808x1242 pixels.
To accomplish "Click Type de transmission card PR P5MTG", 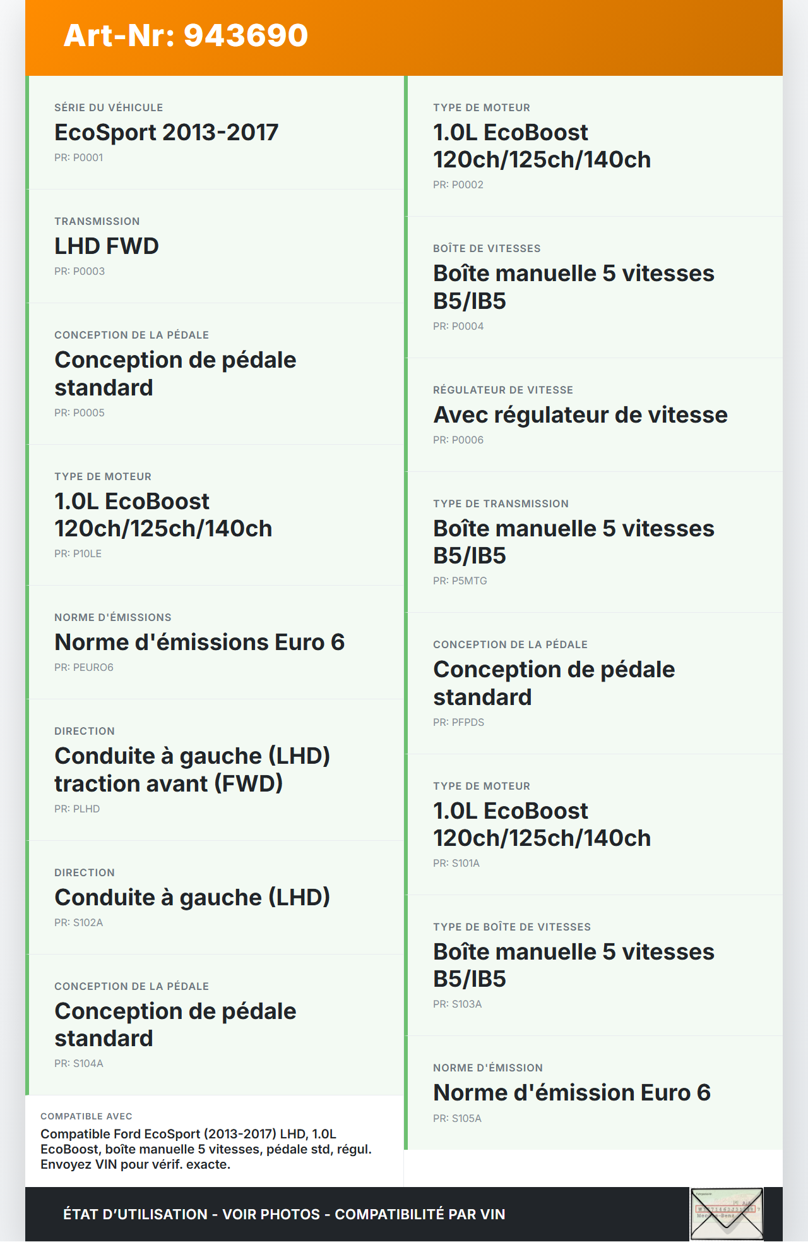I will 594,542.
